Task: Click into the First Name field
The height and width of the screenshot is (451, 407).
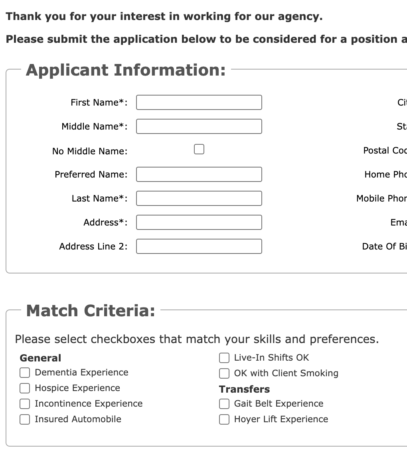Action: point(199,102)
